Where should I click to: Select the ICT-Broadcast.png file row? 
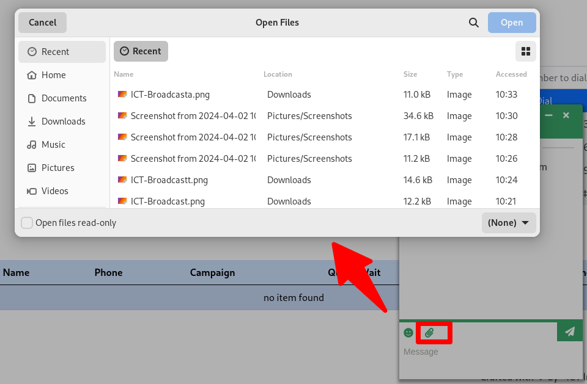[x=245, y=201]
